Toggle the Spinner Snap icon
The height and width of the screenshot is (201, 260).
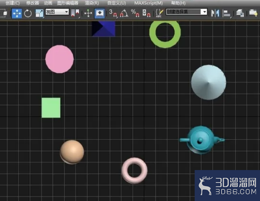coord(146,13)
